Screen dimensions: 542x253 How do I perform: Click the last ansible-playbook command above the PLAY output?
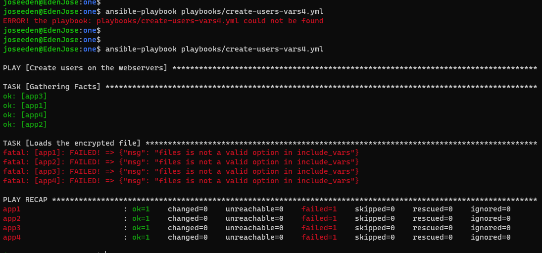click(214, 50)
